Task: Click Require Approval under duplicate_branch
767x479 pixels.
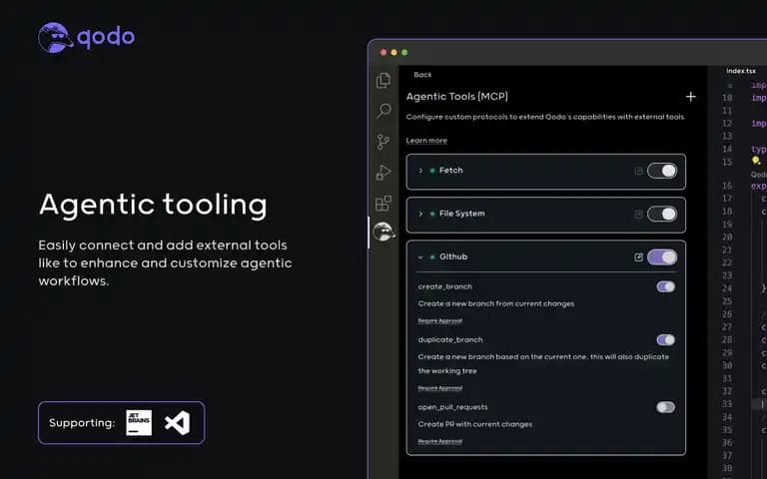Action: tap(439, 388)
